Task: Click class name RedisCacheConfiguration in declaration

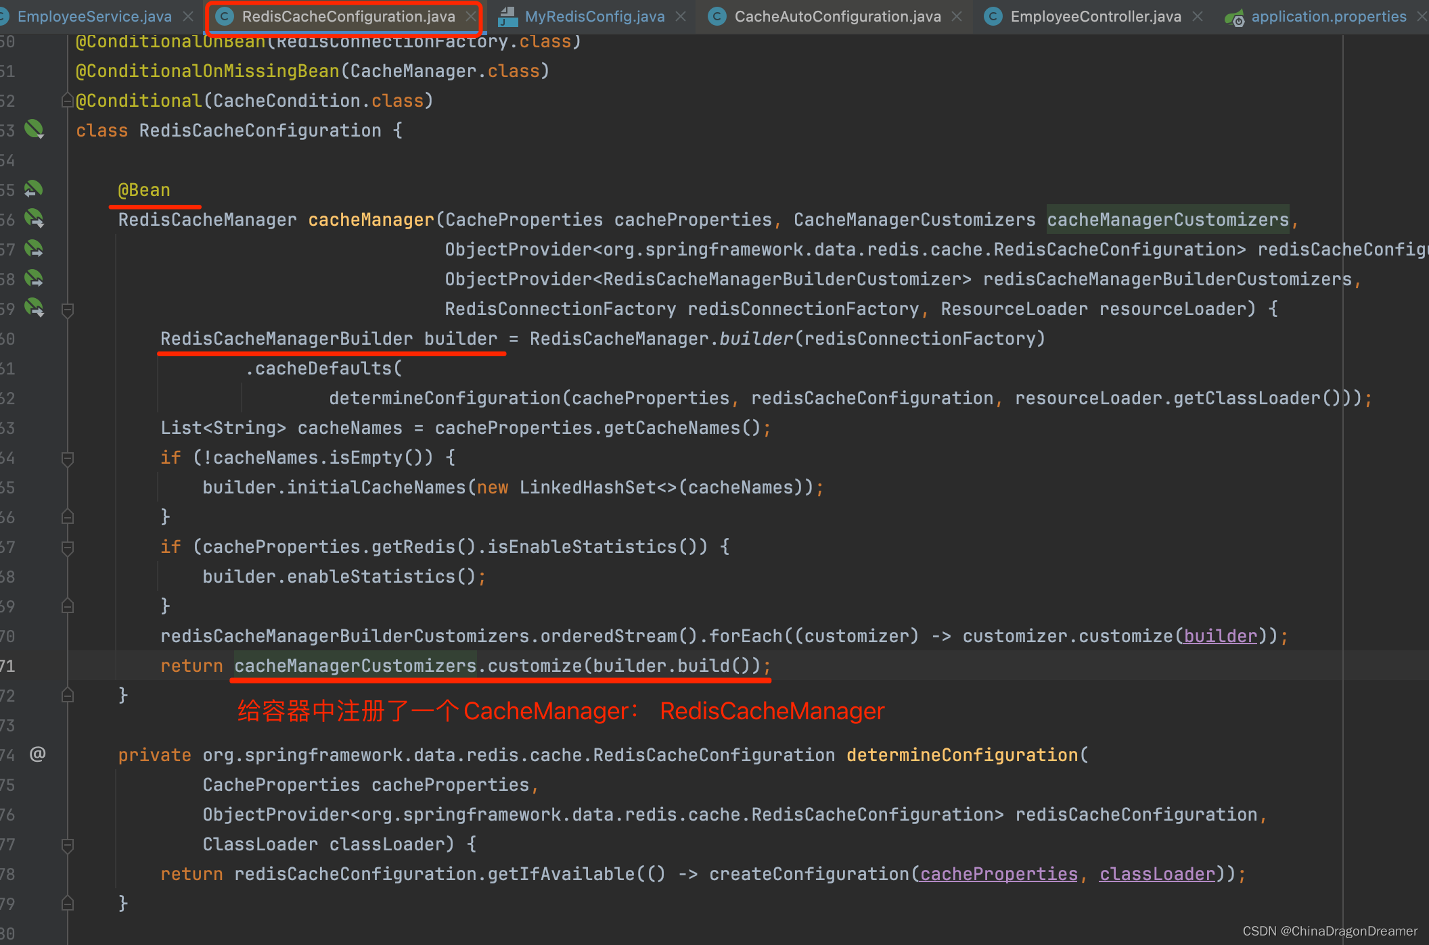Action: point(260,130)
